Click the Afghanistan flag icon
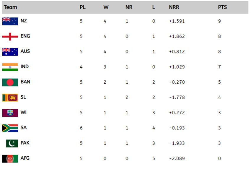 click(10, 158)
